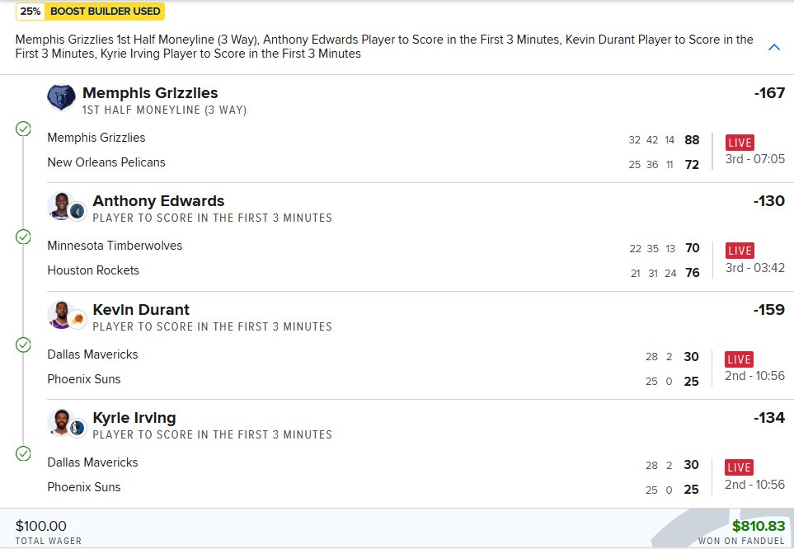The height and width of the screenshot is (549, 794).
Task: Click LIVE badge for Timberwolves vs Rockets game
Action: [740, 251]
